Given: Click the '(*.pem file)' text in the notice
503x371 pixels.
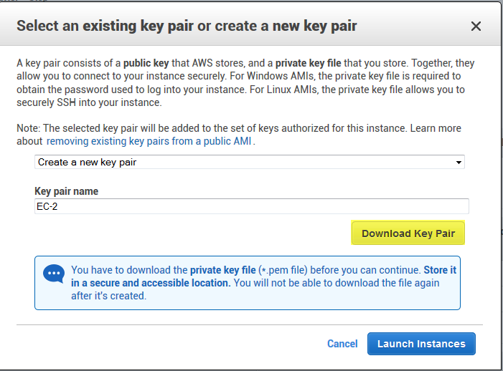Looking at the screenshot, I should (283, 270).
